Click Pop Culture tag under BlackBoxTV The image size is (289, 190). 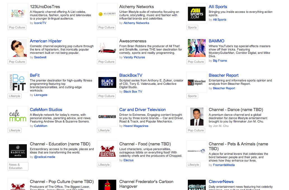point(106,96)
